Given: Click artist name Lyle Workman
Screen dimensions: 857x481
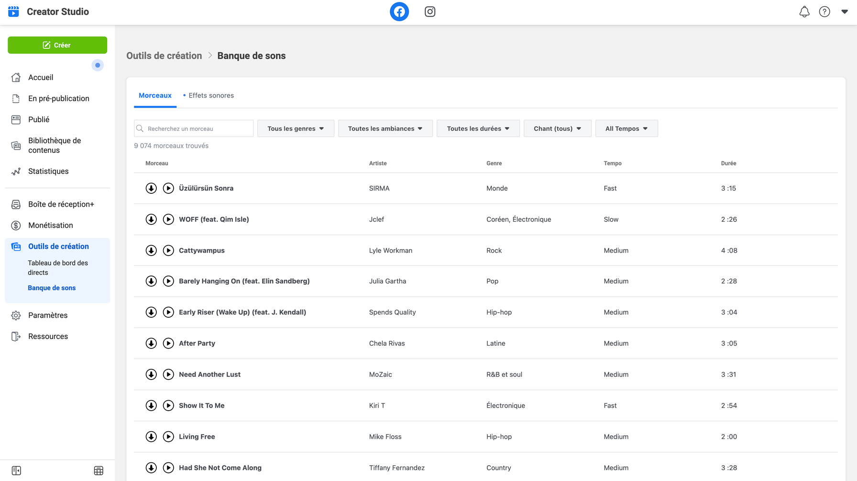Looking at the screenshot, I should (x=391, y=250).
